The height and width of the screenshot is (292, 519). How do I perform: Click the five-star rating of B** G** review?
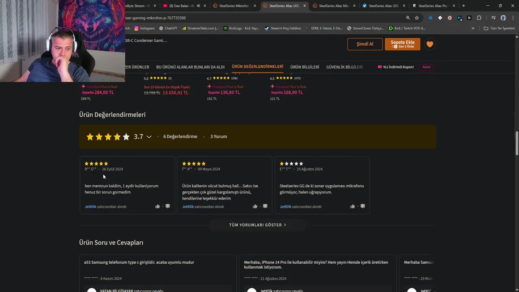[96, 163]
